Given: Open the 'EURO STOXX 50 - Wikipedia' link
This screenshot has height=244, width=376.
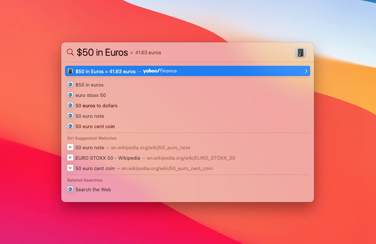Looking at the screenshot, I should [108, 158].
